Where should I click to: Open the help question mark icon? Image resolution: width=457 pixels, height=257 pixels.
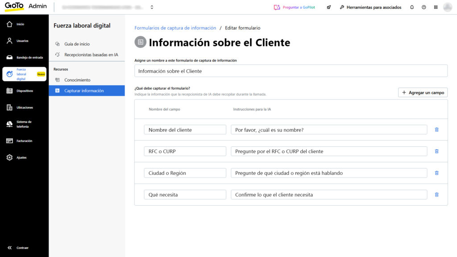(x=424, y=7)
